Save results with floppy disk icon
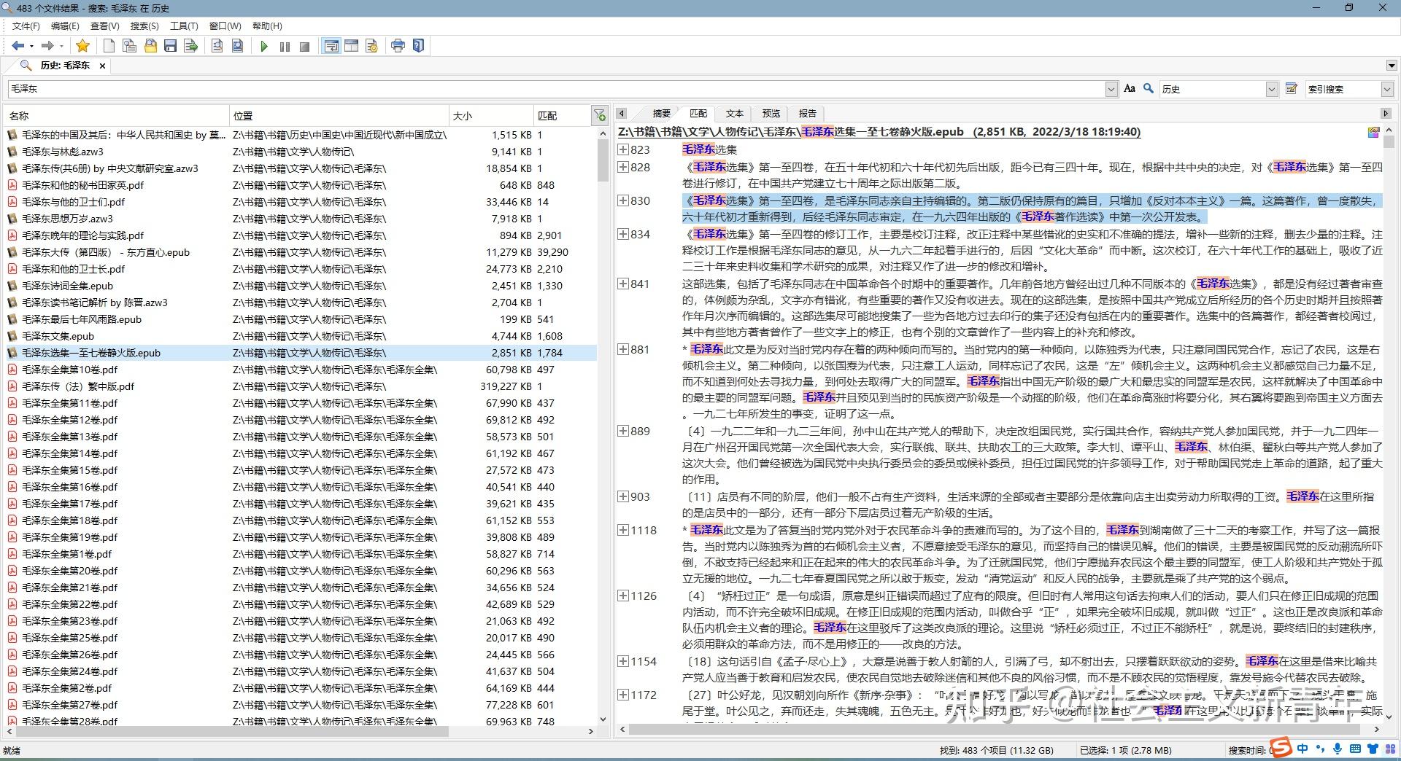Screen dimensions: 1401x761 coord(170,45)
